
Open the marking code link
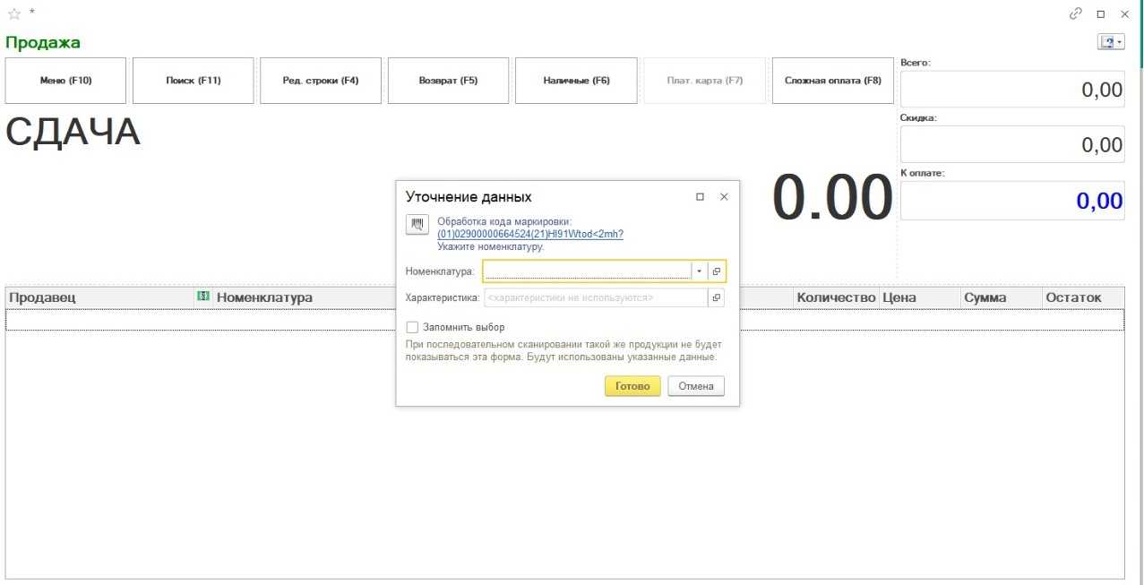point(529,234)
